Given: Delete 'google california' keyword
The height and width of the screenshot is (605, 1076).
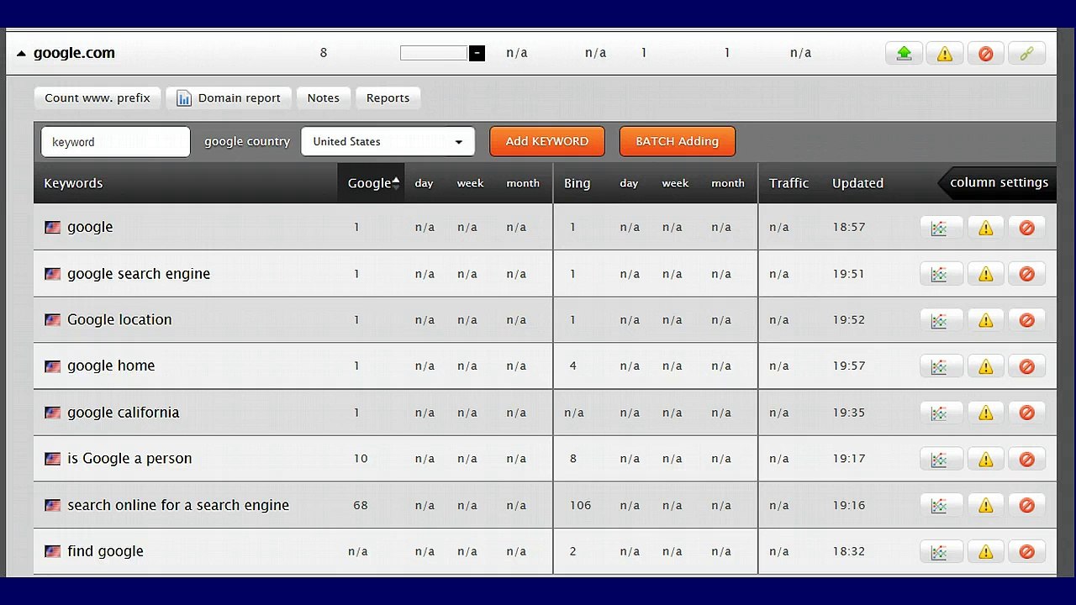Looking at the screenshot, I should (1026, 413).
